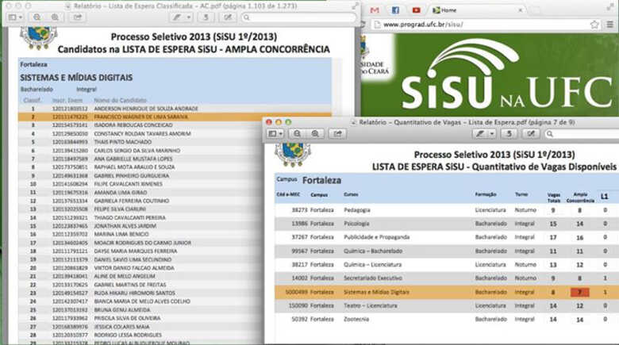Select the Publicidade e Propaganda row

(447, 237)
